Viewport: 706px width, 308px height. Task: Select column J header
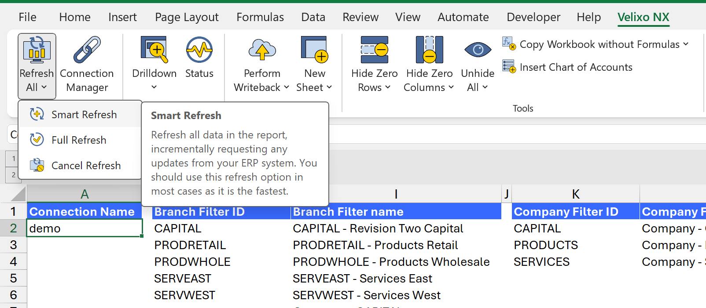pyautogui.click(x=507, y=194)
